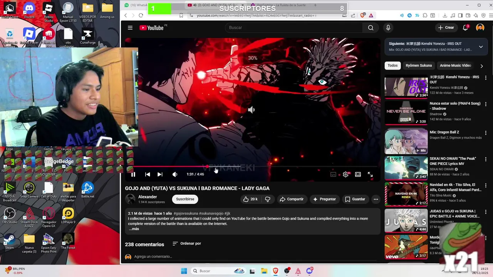Screen dimensions: 493x277
Task: Click the Preguntar button
Action: click(x=324, y=199)
